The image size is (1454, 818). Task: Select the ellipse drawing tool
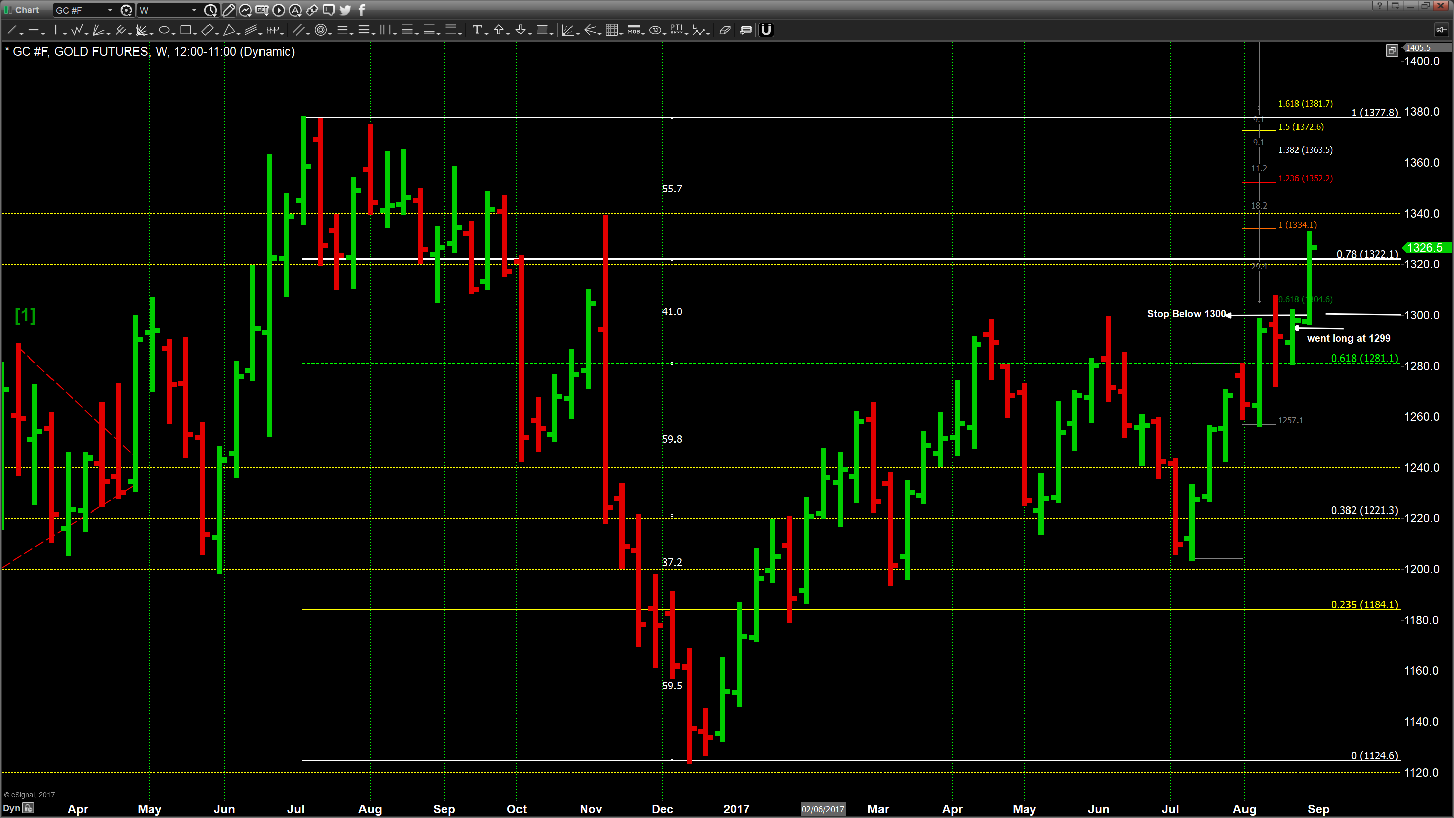[164, 30]
